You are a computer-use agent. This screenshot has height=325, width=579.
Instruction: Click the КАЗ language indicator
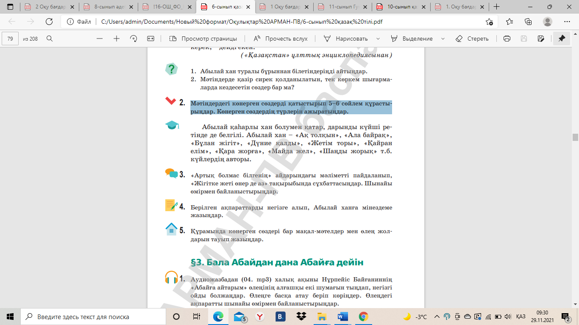(x=521, y=317)
